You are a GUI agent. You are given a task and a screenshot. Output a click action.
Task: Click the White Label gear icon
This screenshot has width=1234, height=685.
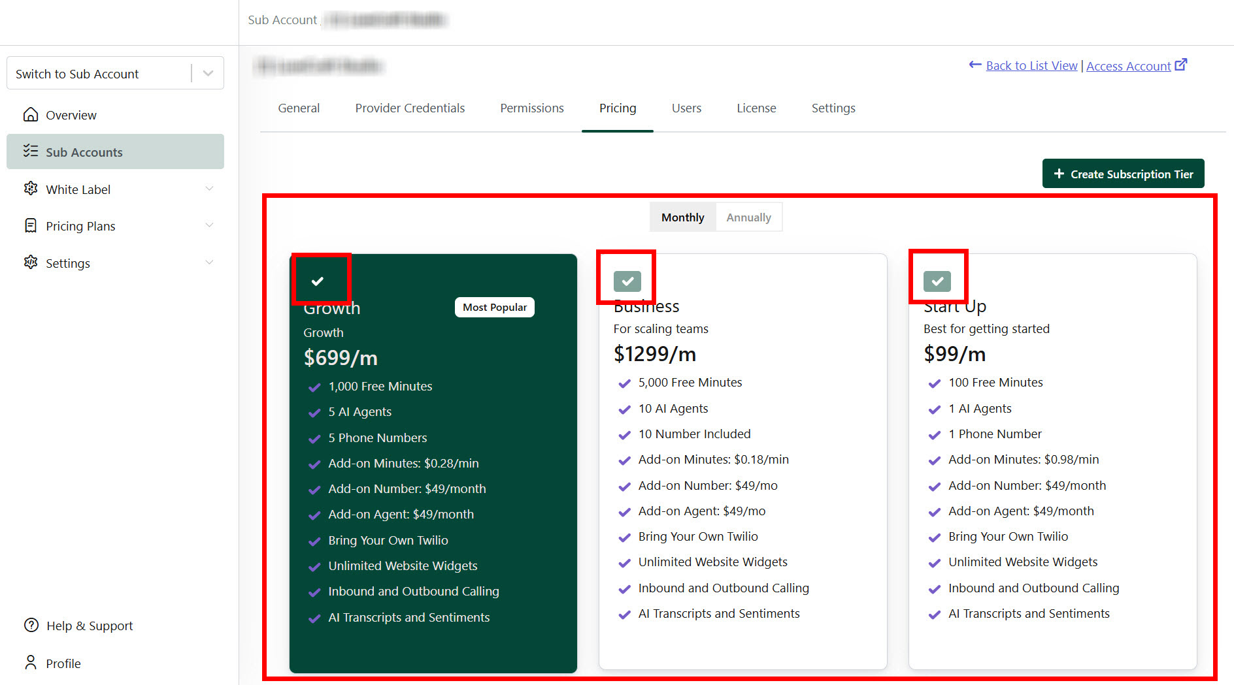coord(31,189)
